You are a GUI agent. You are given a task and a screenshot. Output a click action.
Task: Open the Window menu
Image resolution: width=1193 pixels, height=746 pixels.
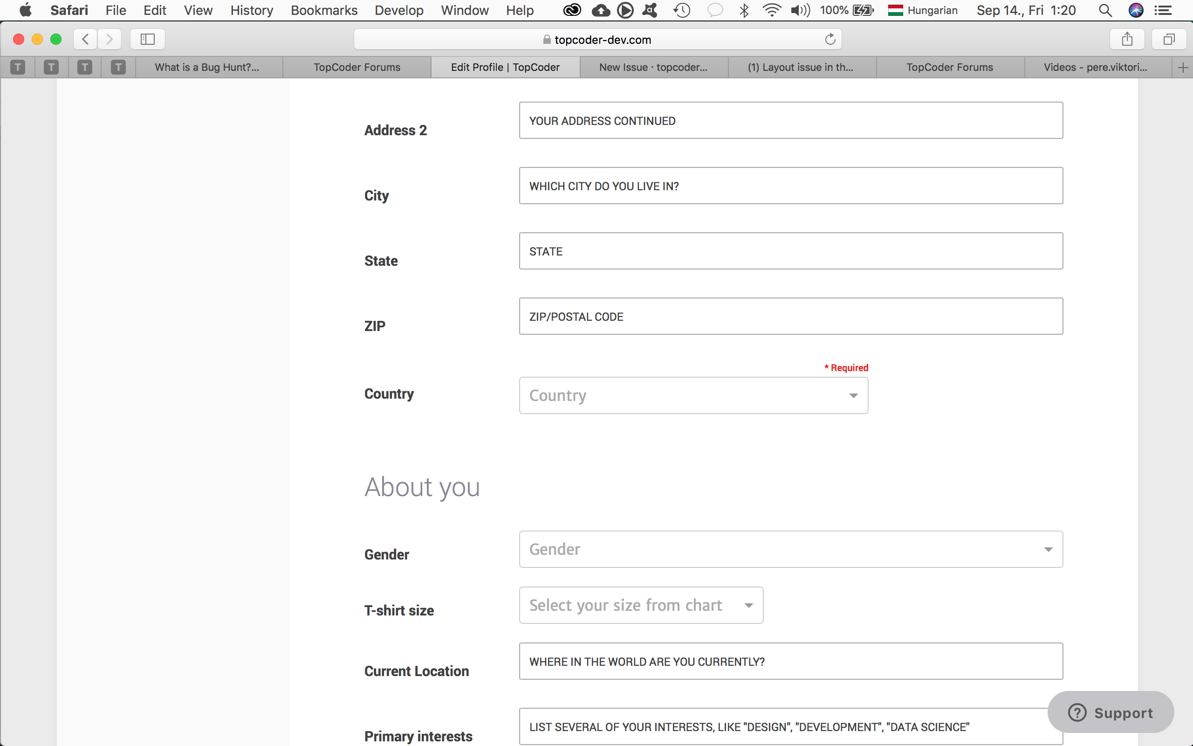(x=464, y=10)
